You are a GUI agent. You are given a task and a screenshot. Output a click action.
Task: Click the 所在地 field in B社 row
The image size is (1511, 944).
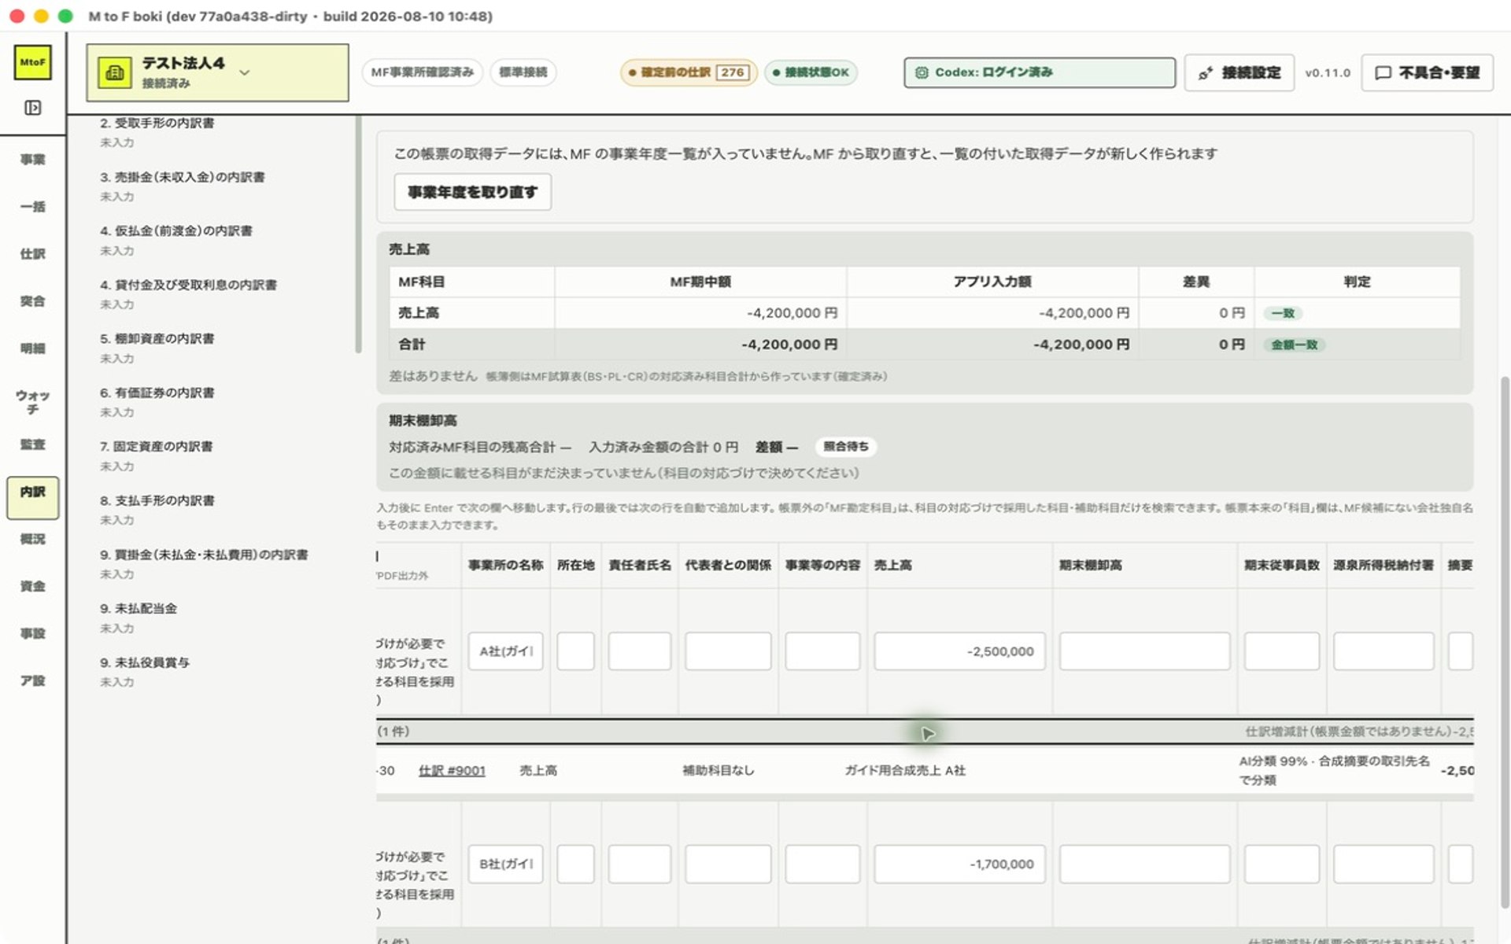tap(575, 864)
